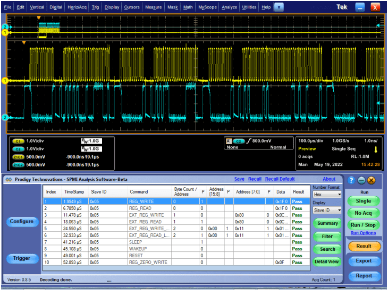Click the yellow C1 channel badge
Image resolution: width=388 pixels, height=290 pixels.
(18, 142)
